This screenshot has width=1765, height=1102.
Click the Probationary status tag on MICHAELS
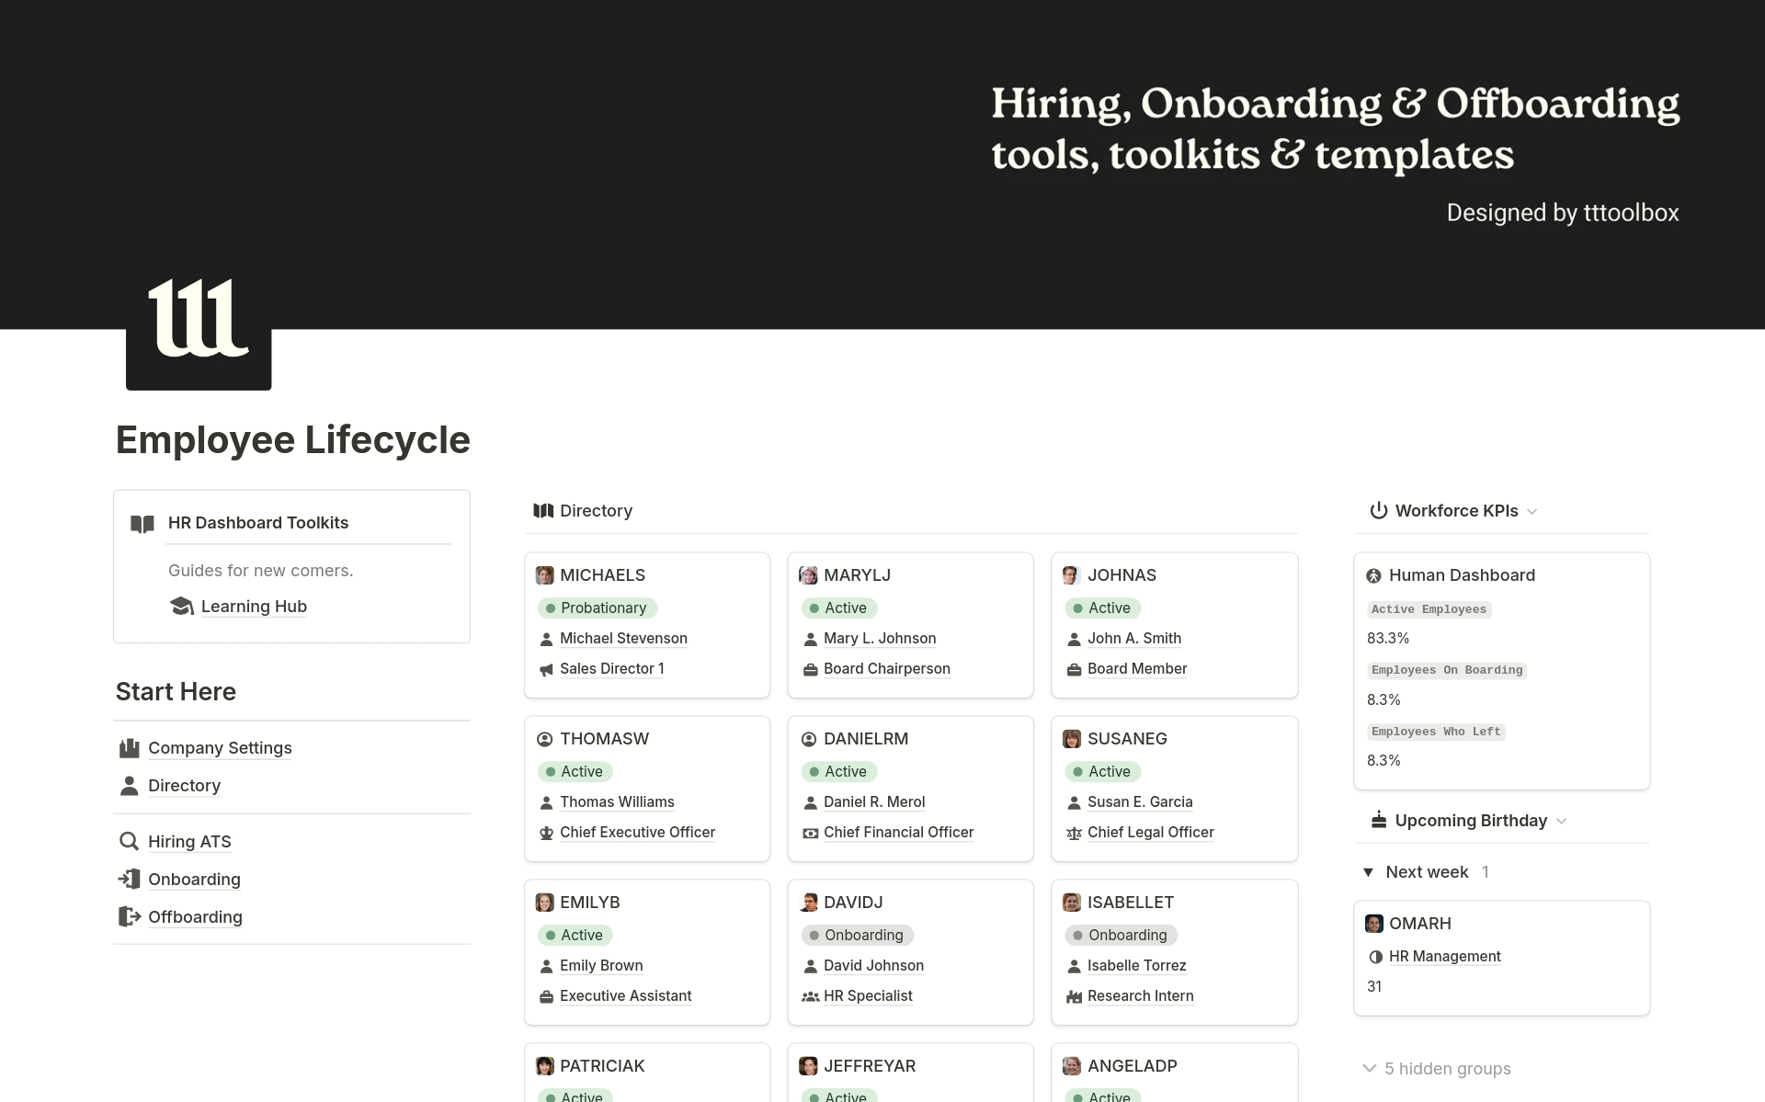click(598, 608)
